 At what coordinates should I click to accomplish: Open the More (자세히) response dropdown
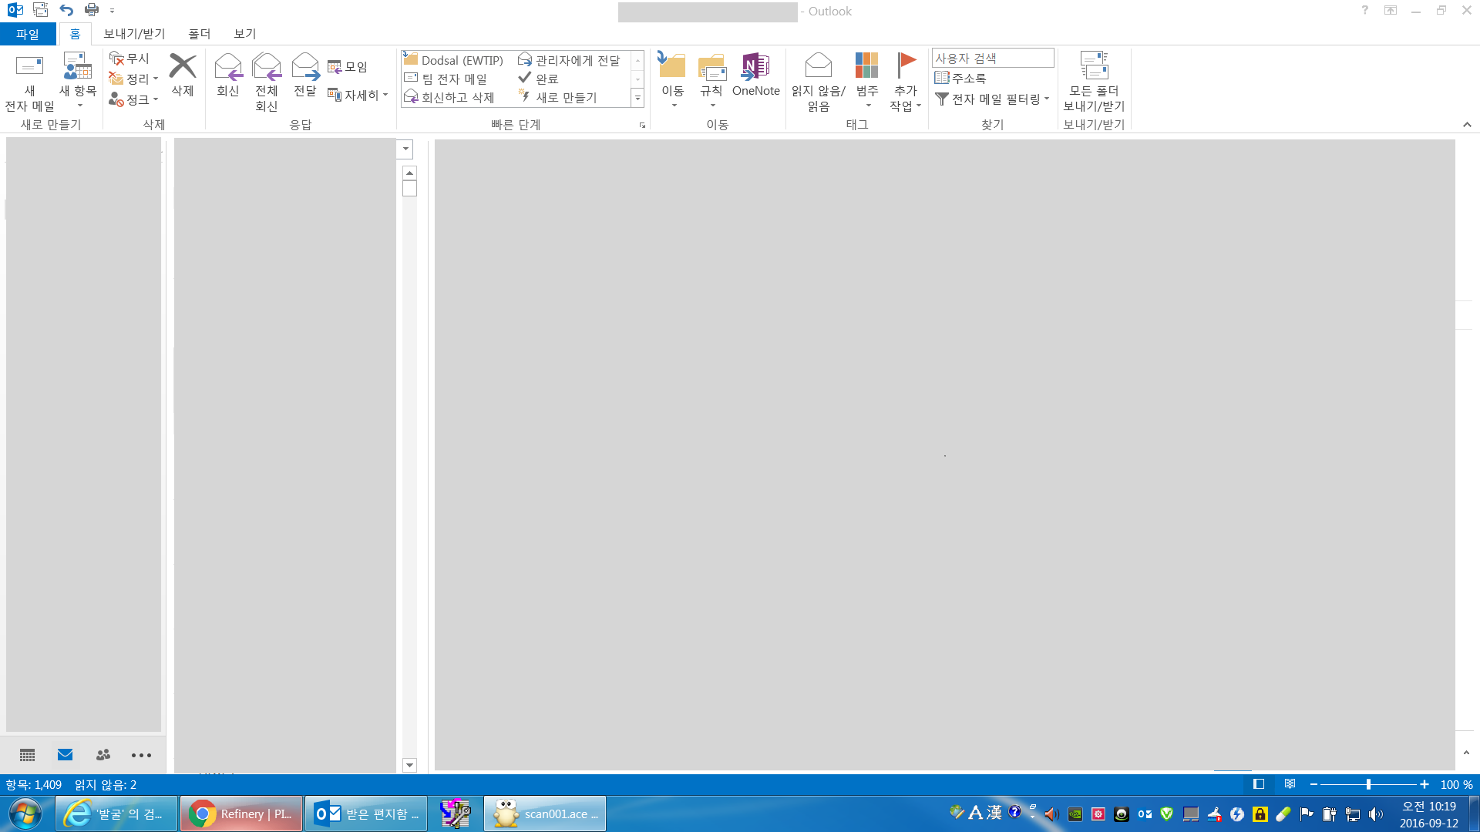[x=358, y=95]
